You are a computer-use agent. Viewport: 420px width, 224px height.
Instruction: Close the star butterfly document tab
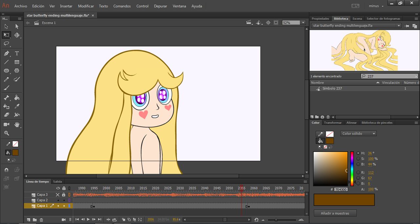[93, 15]
